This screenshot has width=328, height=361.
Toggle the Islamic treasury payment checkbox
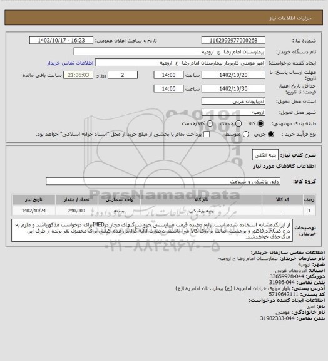pyautogui.click(x=207, y=134)
